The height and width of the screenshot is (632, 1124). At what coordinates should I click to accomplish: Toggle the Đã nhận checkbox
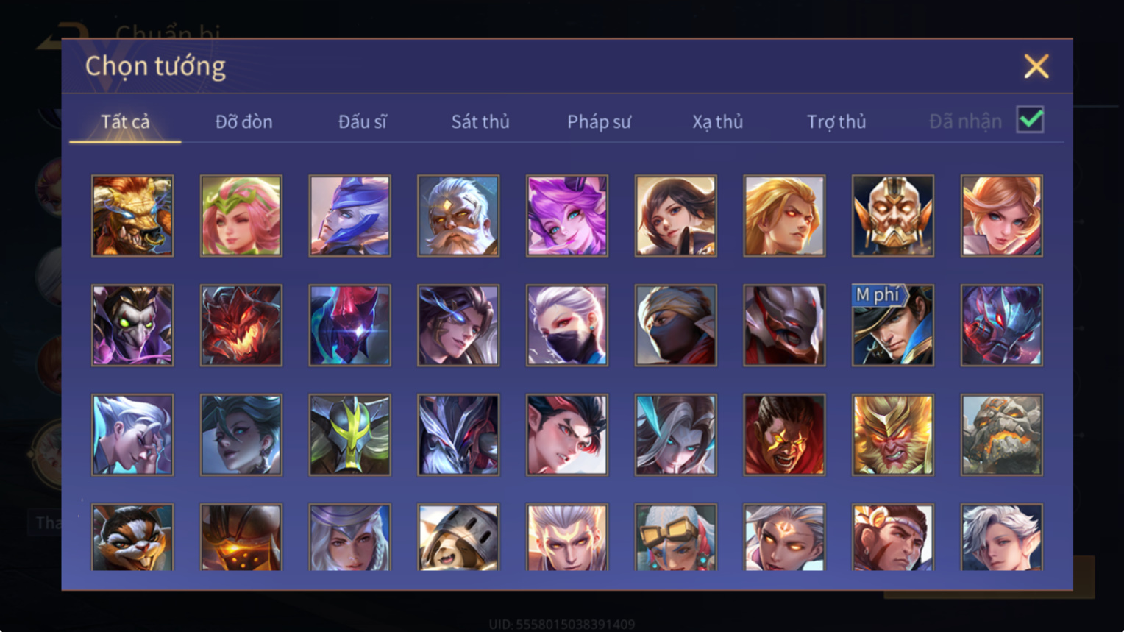coord(1030,120)
